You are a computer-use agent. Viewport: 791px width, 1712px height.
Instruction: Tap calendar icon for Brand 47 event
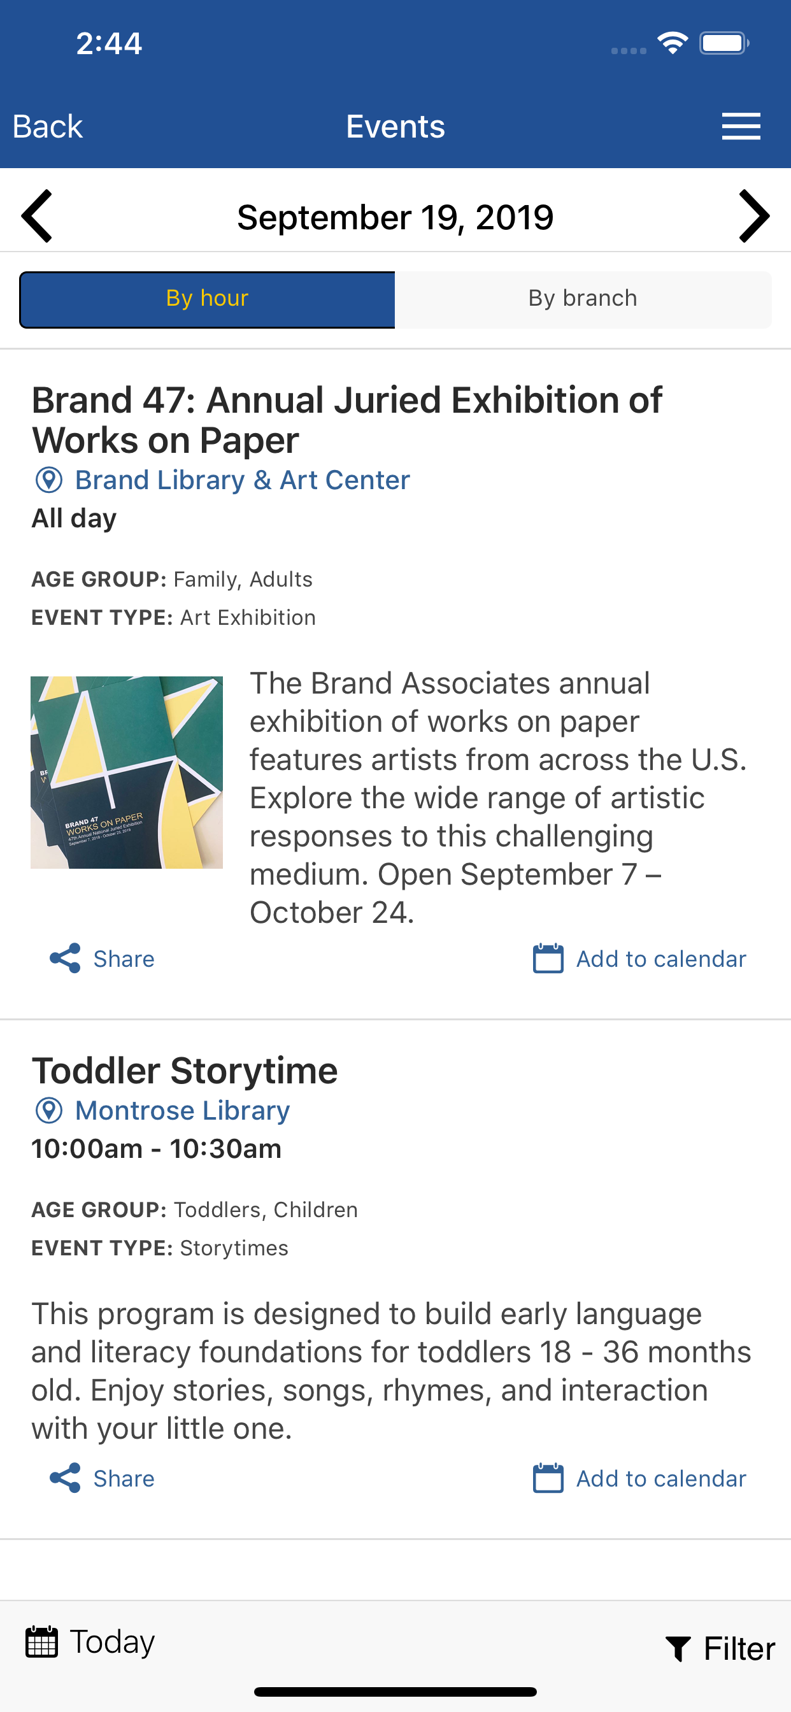coord(548,959)
